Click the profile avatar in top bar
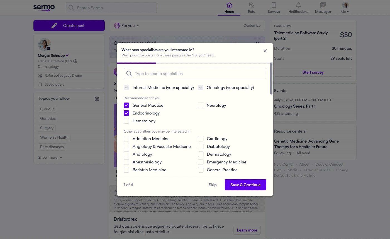390x239 pixels. [345, 5]
